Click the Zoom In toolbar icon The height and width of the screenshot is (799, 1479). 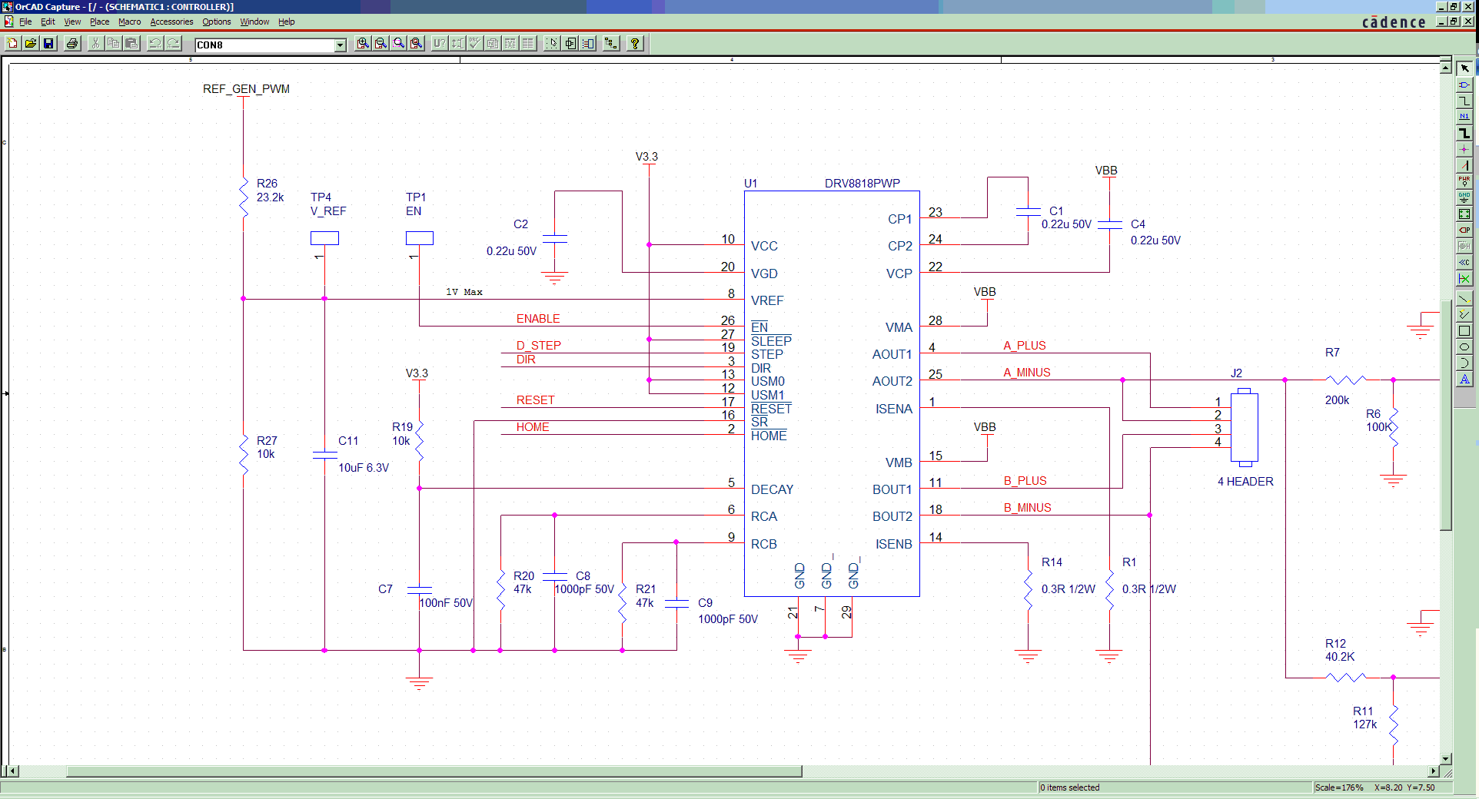[x=363, y=44]
